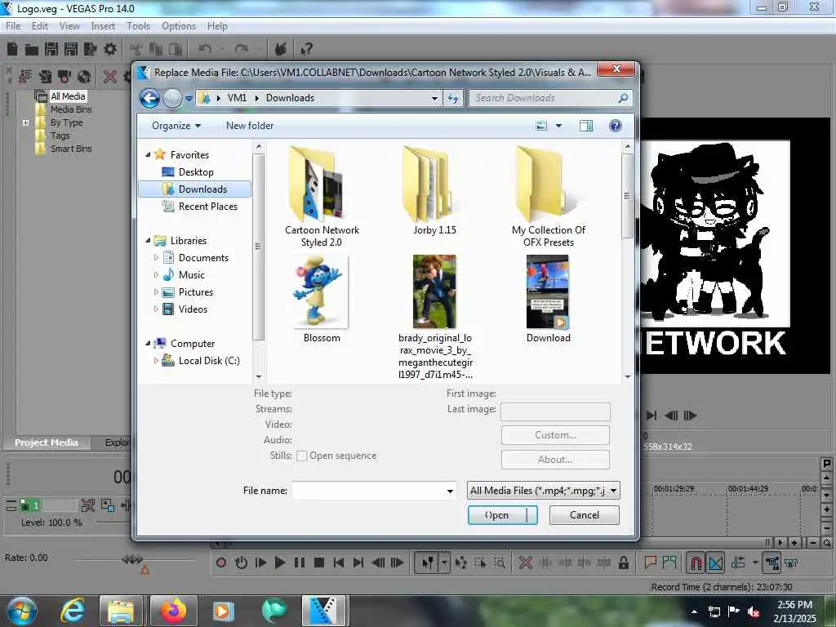Screen dimensions: 836x627
Task: Select the Zoom Edit tool icon
Action: pyautogui.click(x=500, y=563)
